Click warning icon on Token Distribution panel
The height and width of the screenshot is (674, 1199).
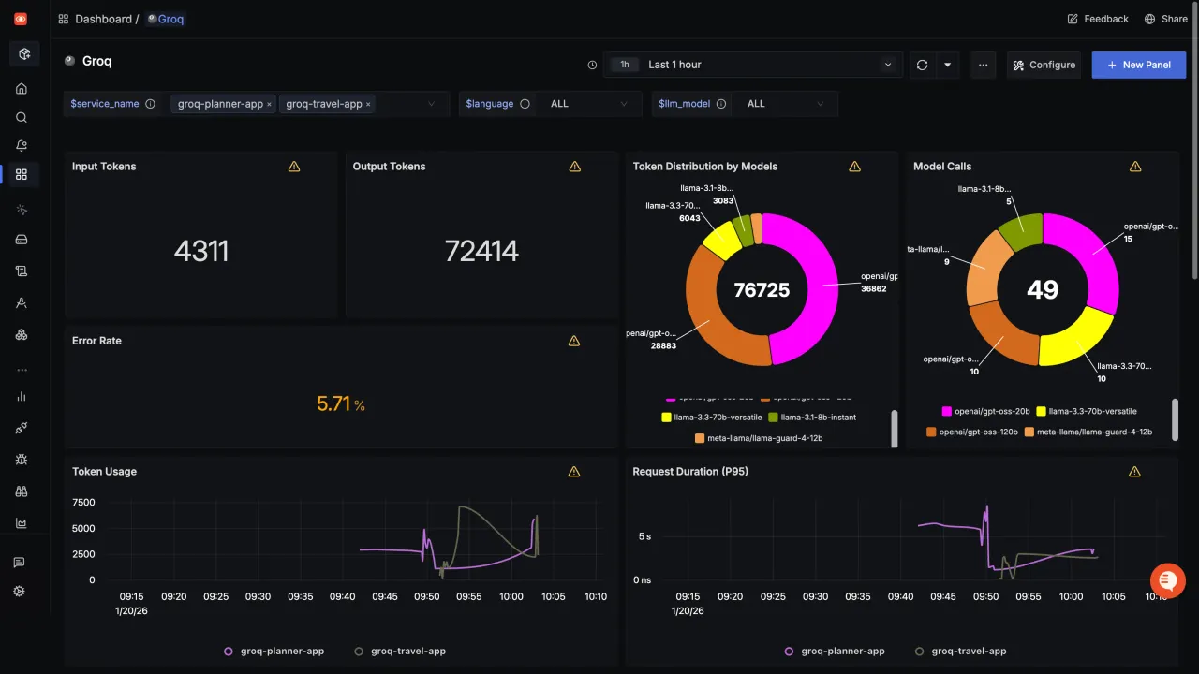(854, 167)
